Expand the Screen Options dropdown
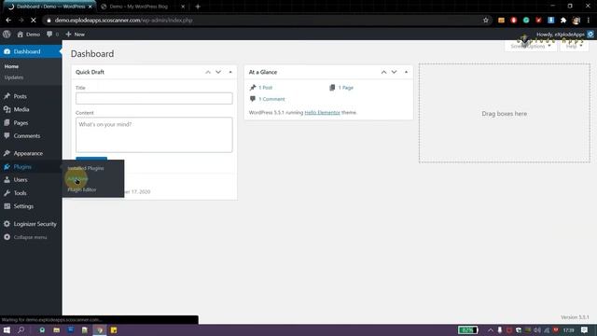Screen dimensions: 597x336 (x=531, y=46)
